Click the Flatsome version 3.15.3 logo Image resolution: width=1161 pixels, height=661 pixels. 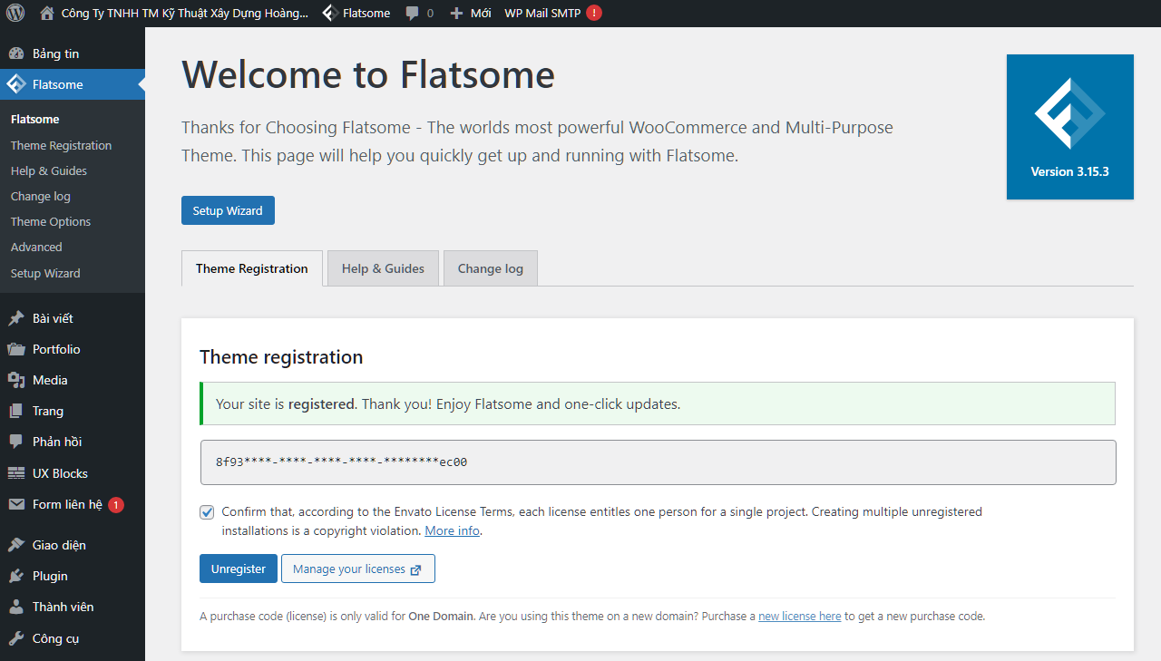coord(1070,127)
